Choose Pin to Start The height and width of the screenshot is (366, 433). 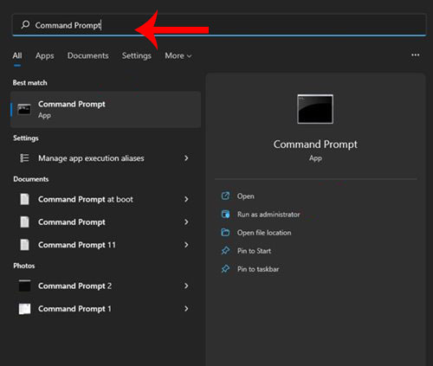point(254,251)
